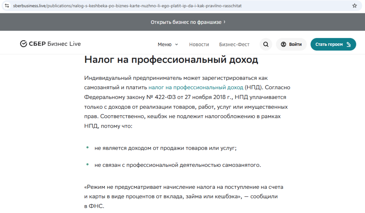Click the quoted ФНС statement paragraph

coord(184,196)
